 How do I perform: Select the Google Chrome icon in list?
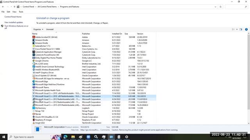(34, 61)
